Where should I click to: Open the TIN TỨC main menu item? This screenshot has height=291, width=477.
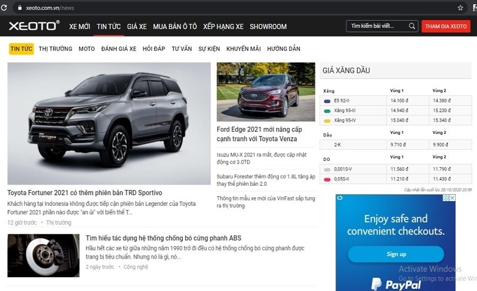click(x=109, y=27)
